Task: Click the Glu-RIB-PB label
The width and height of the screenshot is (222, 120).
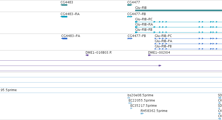Action: point(163,46)
